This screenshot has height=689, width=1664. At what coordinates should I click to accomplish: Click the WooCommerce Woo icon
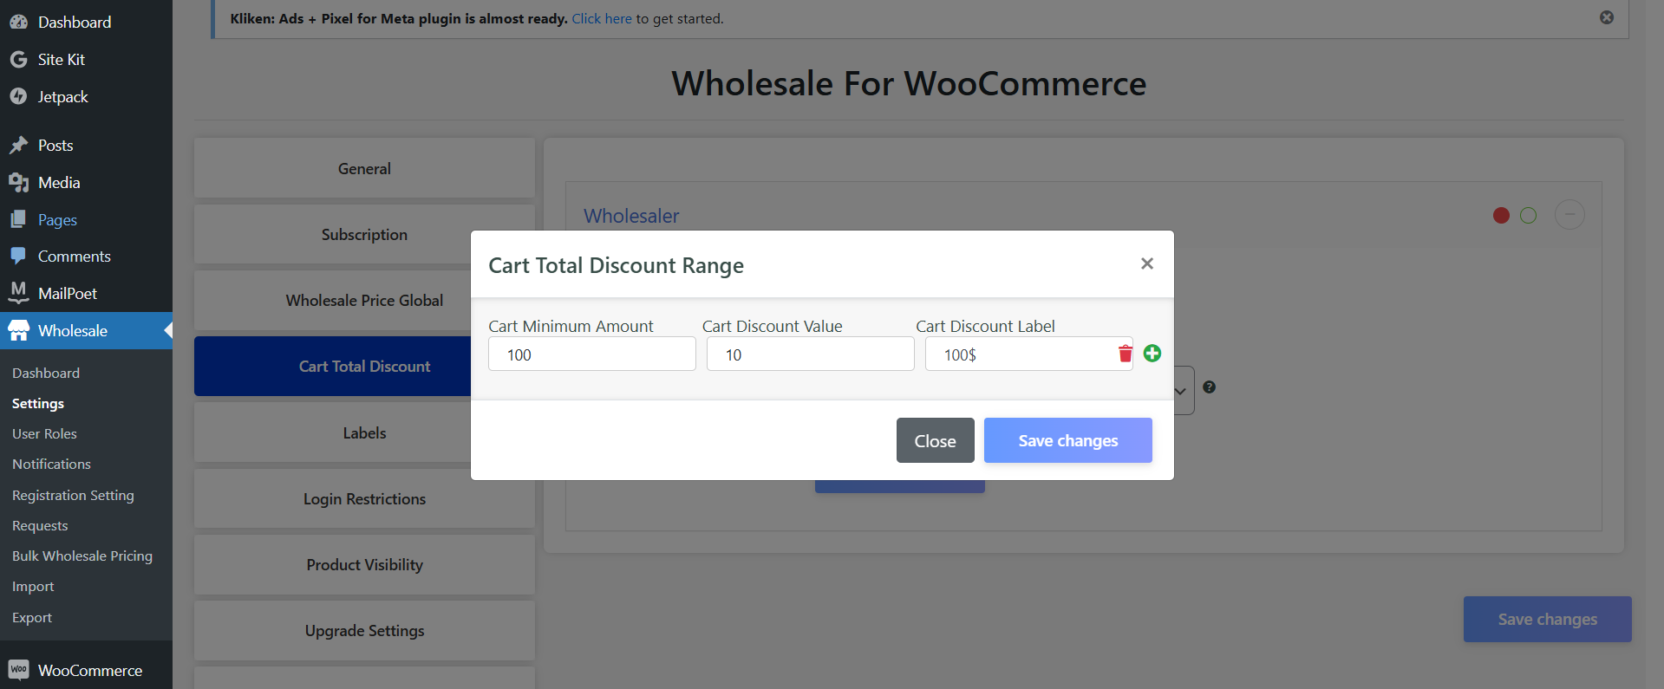19,669
